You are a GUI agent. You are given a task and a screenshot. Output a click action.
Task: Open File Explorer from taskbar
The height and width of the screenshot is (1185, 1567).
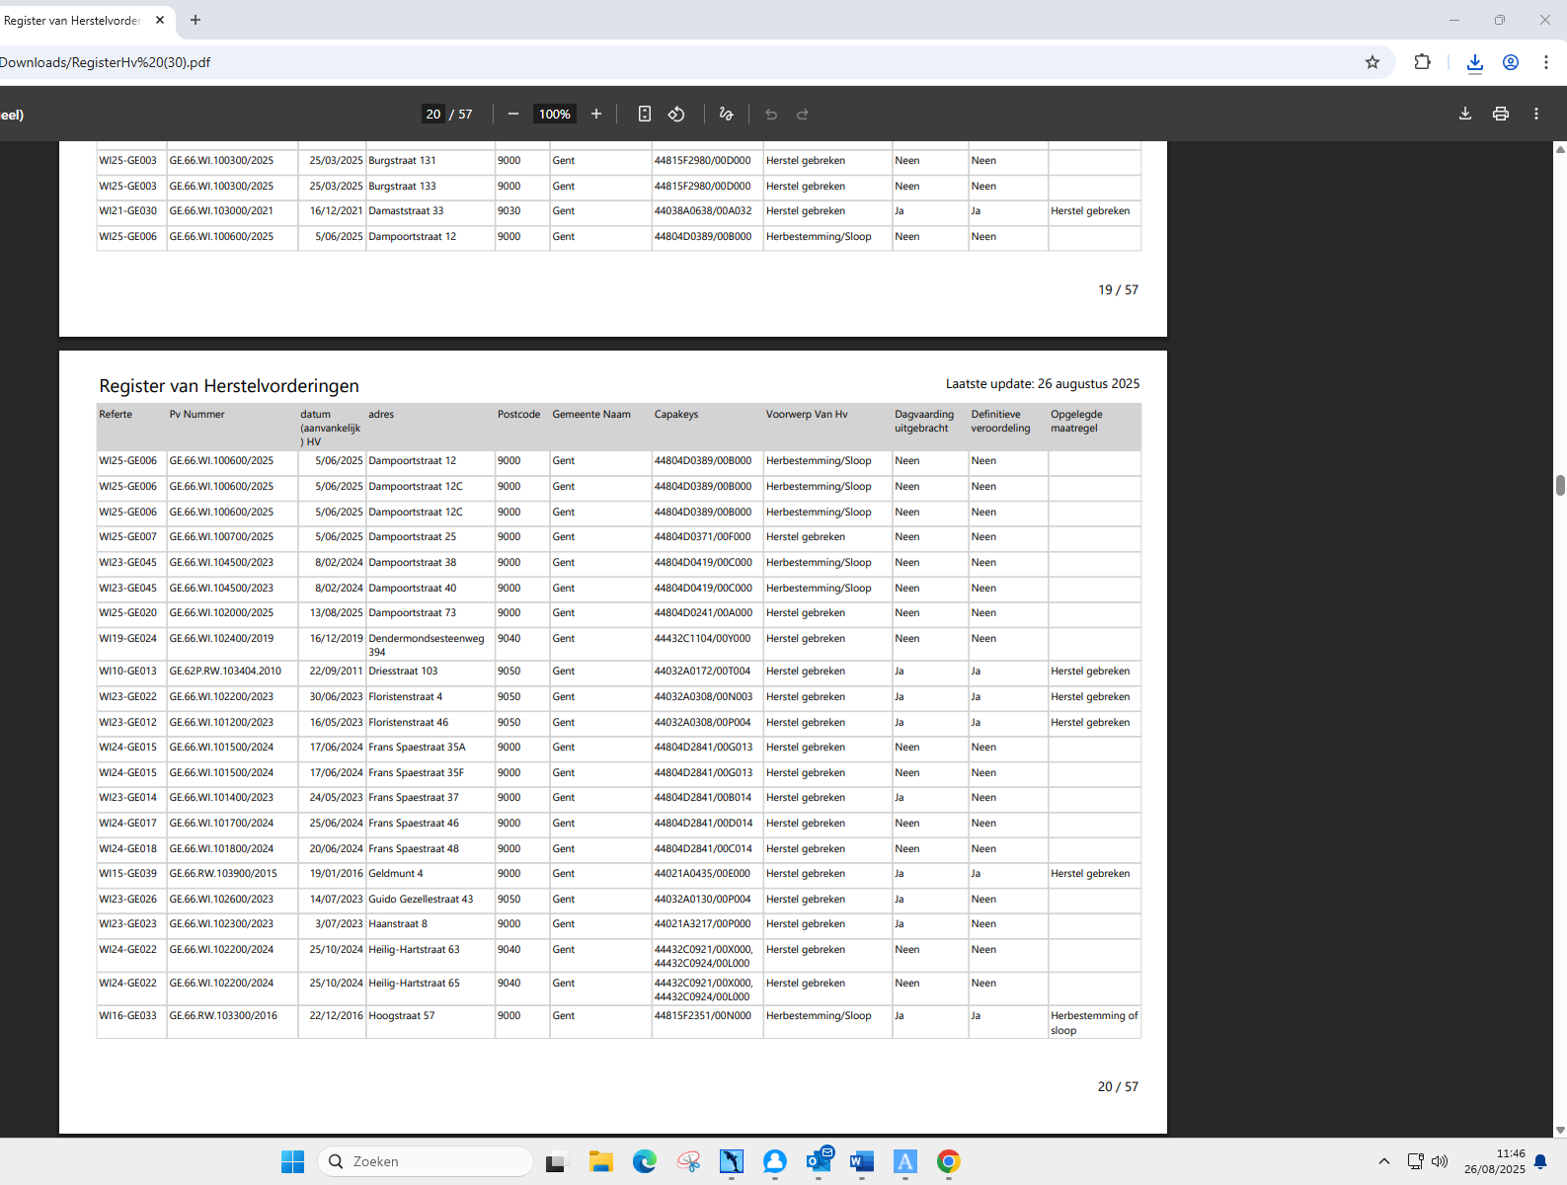(x=601, y=1161)
